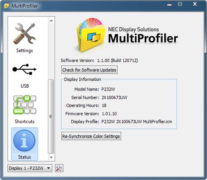Click the software version 1.1.00 (Build 120712)

point(117,61)
